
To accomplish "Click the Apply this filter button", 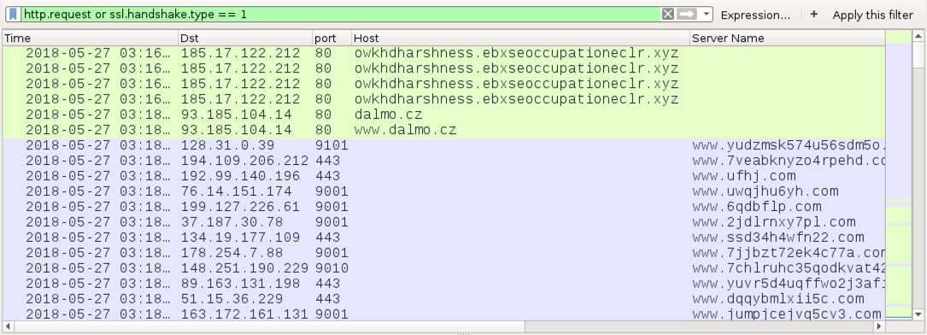I will 872,15.
